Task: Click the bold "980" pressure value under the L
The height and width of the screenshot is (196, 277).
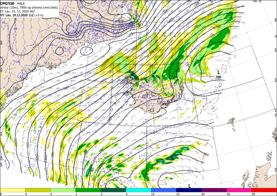Action: (x=219, y=77)
